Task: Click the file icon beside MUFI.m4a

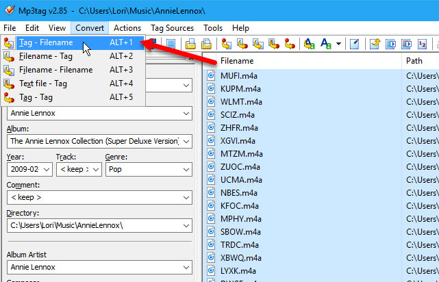Action: click(x=212, y=76)
